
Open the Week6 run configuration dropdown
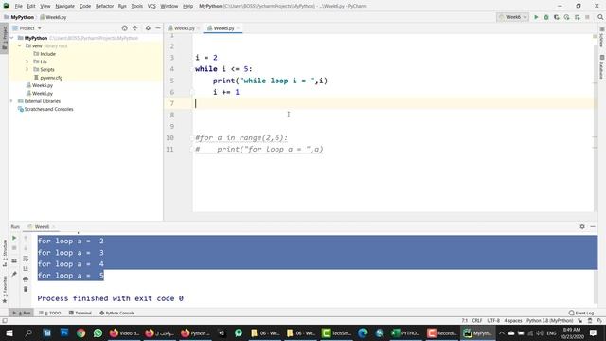512,17
